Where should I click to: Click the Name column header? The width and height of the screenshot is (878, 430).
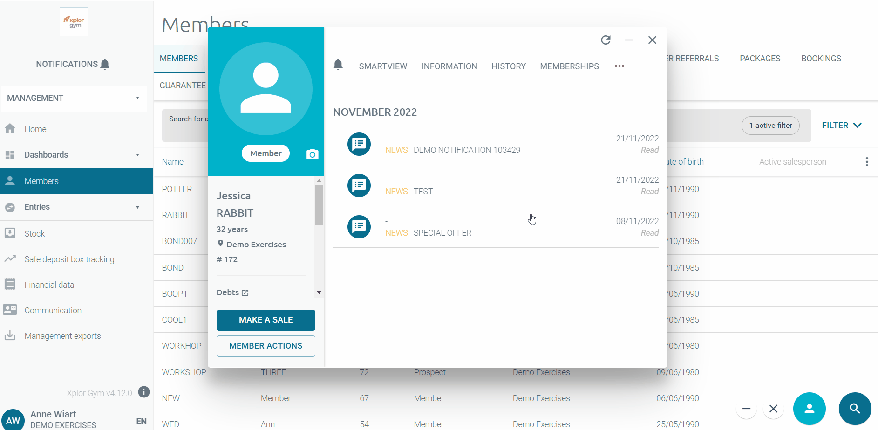coord(173,162)
